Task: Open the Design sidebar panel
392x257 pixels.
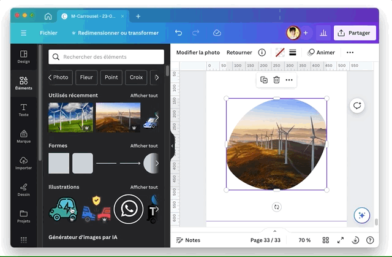Action: click(x=23, y=56)
